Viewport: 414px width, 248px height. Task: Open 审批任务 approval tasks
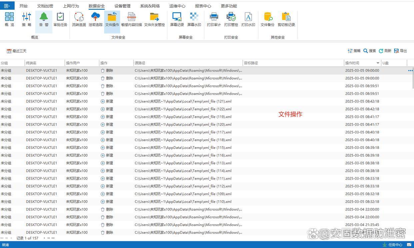point(60,19)
